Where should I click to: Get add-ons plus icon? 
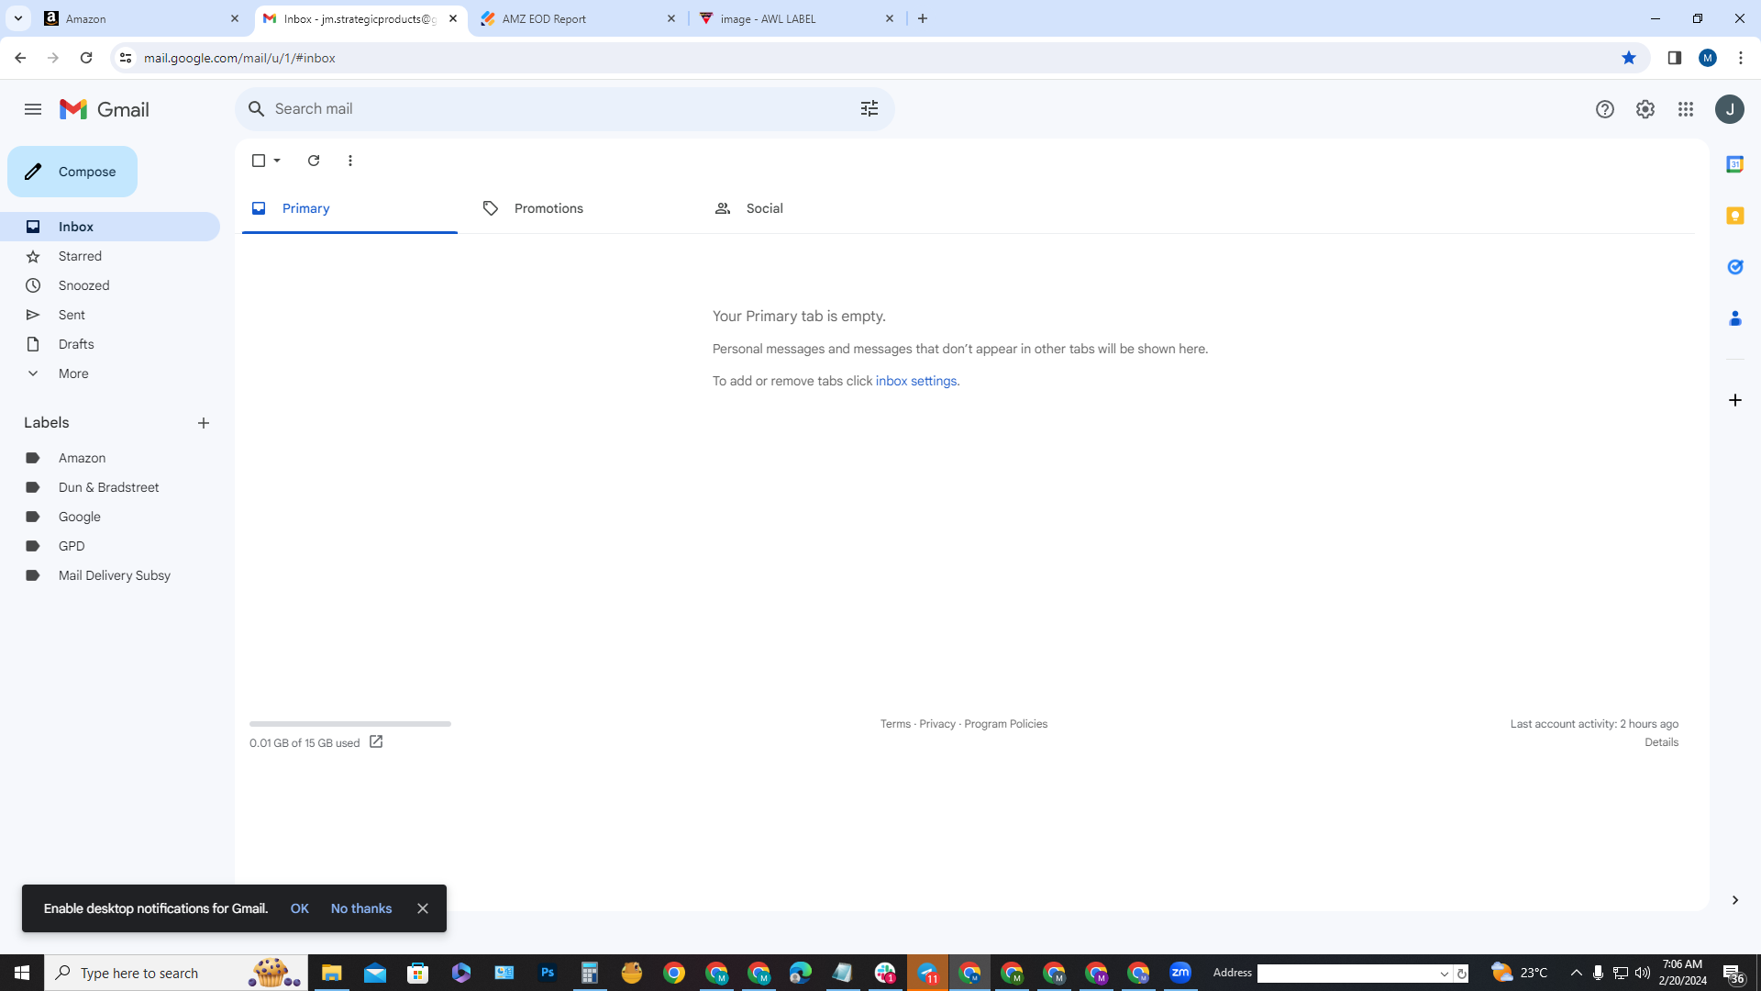pyautogui.click(x=1735, y=400)
